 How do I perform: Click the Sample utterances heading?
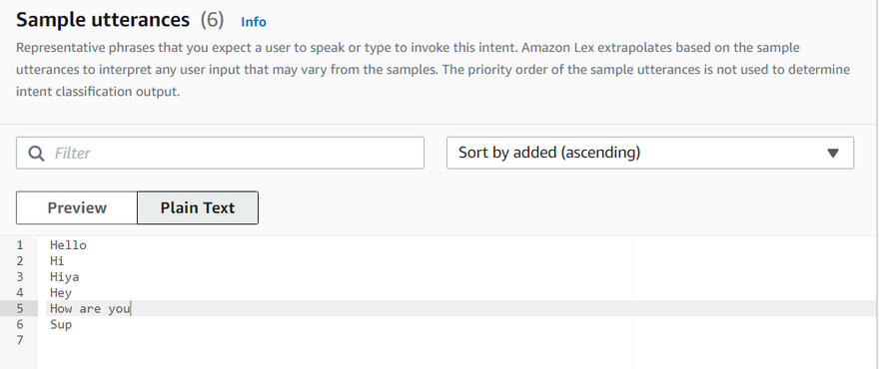(x=103, y=20)
